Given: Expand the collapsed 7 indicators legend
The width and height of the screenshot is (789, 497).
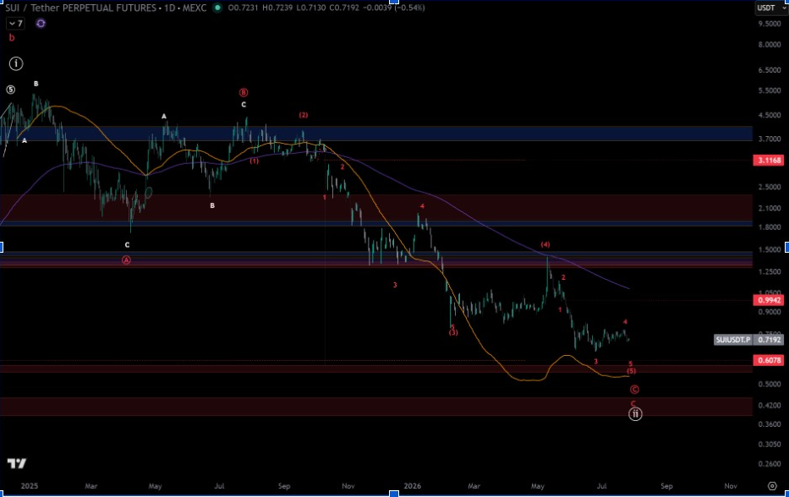Looking at the screenshot, I should pyautogui.click(x=15, y=23).
